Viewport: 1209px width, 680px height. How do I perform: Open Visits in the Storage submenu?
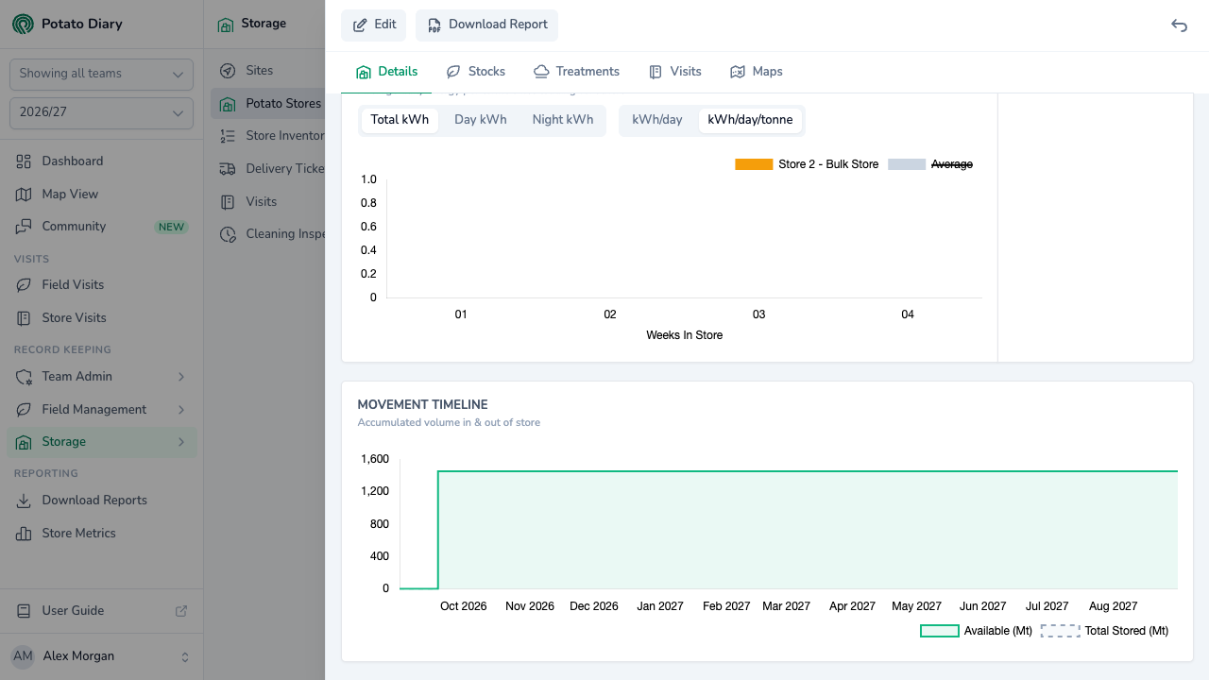click(x=269, y=202)
